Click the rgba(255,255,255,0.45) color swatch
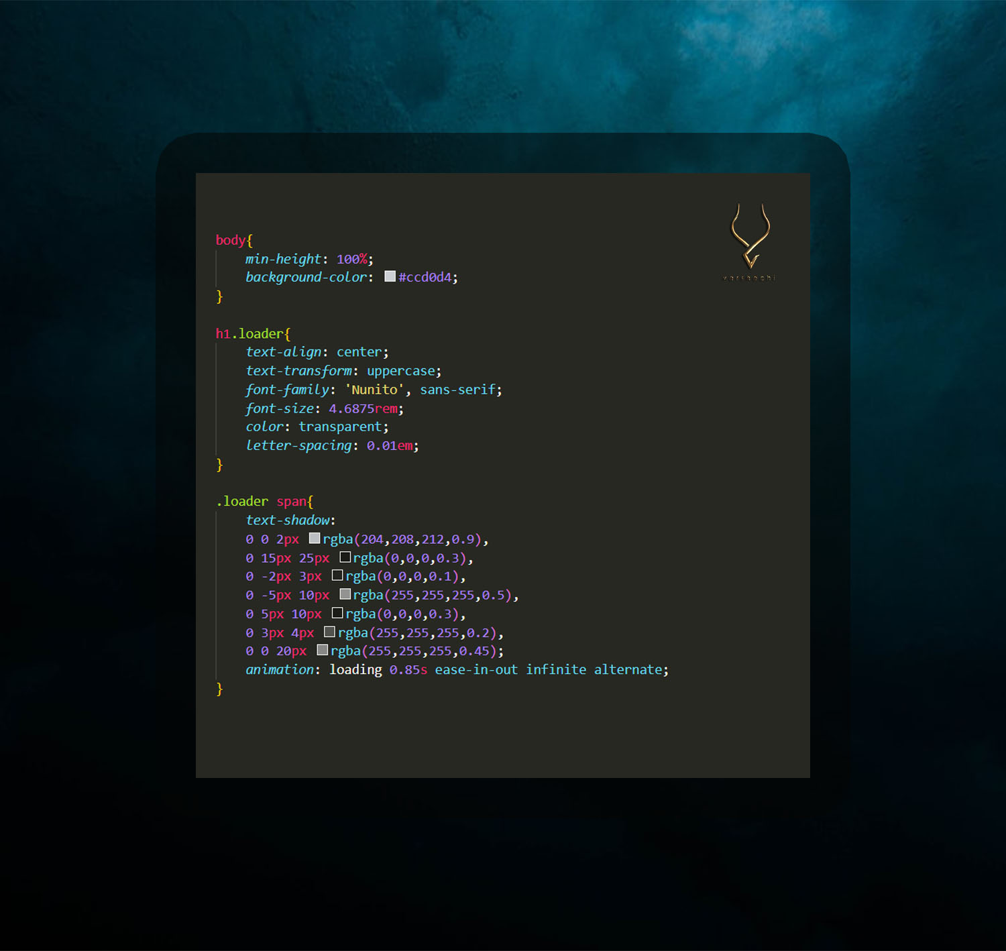Screen dimensions: 1006x951 click(x=322, y=650)
